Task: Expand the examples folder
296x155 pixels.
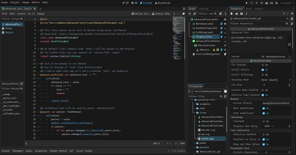Action: pyautogui.click(x=195, y=104)
